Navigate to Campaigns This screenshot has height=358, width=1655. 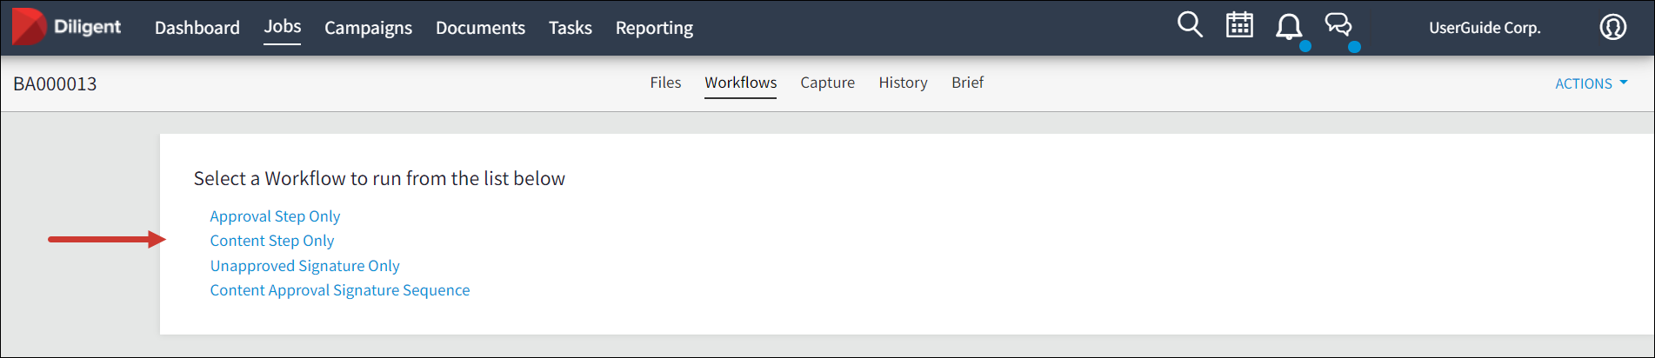[368, 28]
